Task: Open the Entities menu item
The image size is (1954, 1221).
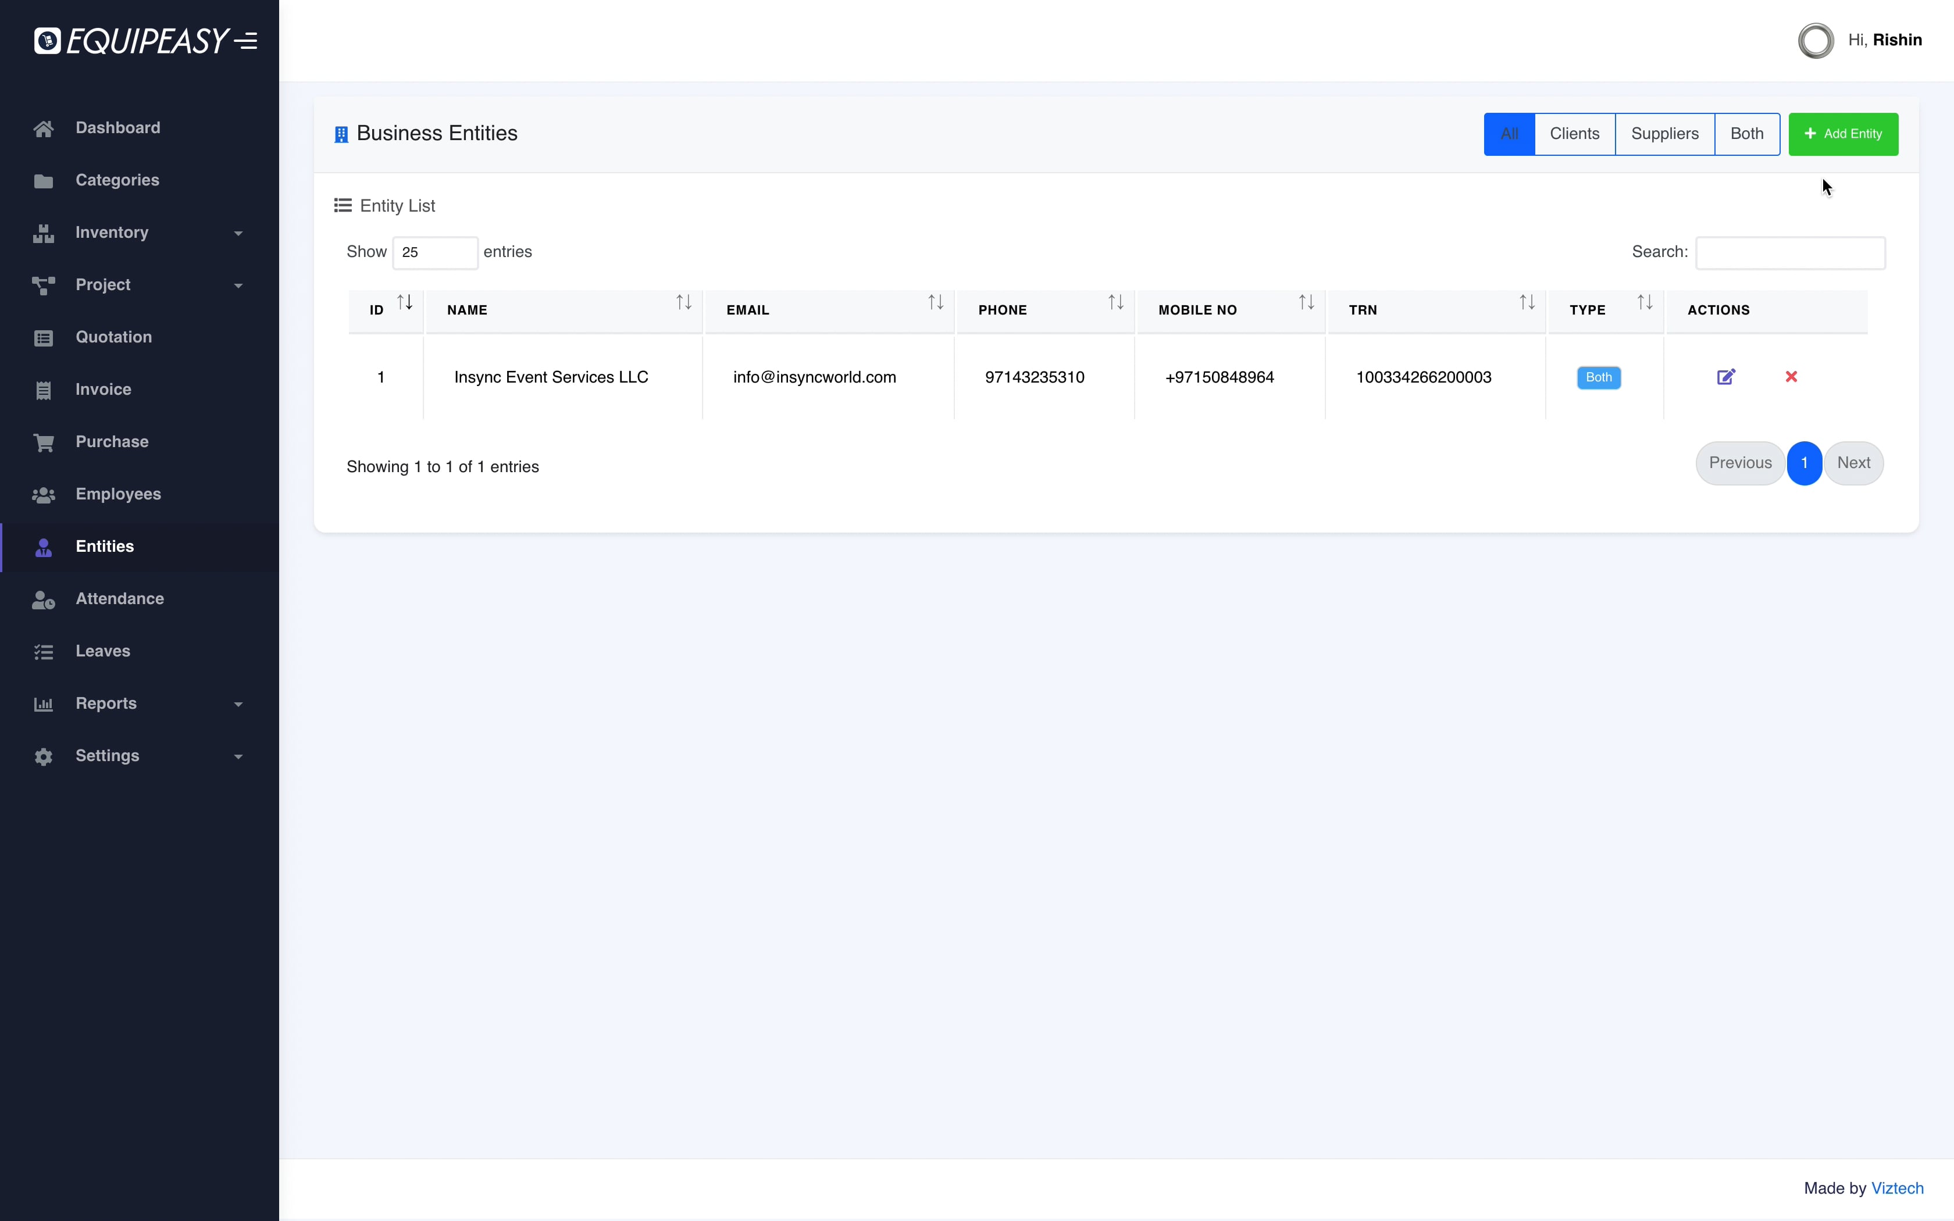Action: pyautogui.click(x=140, y=547)
